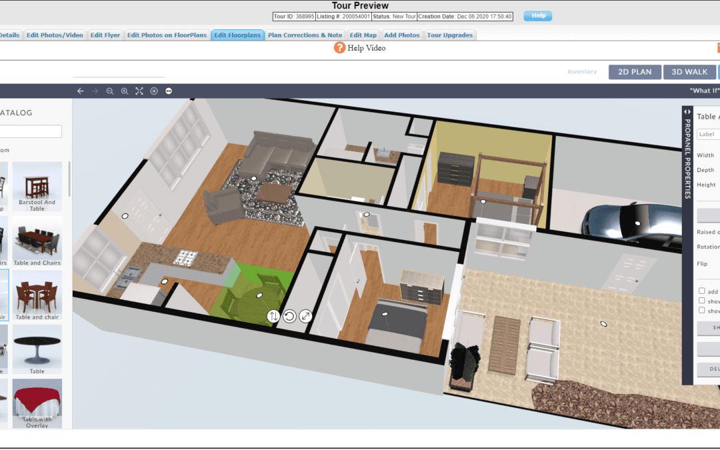
Task: Select the zoom-in magnifier tool
Action: [124, 91]
